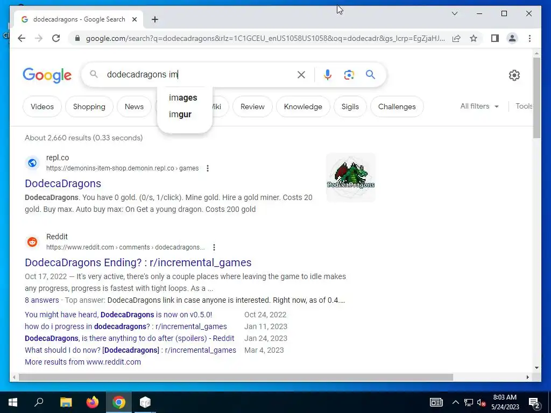Filter results by News

(x=134, y=106)
